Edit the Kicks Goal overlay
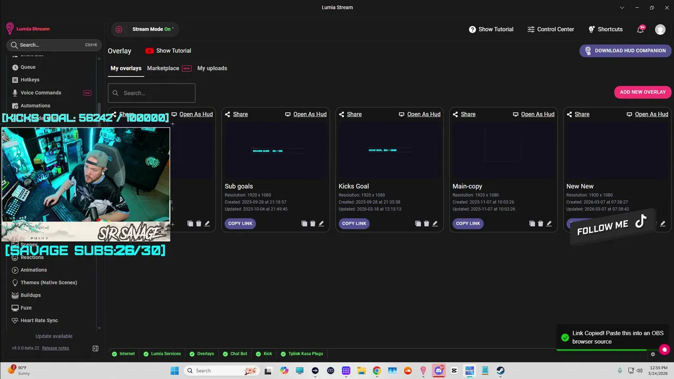The height and width of the screenshot is (379, 674). [435, 224]
